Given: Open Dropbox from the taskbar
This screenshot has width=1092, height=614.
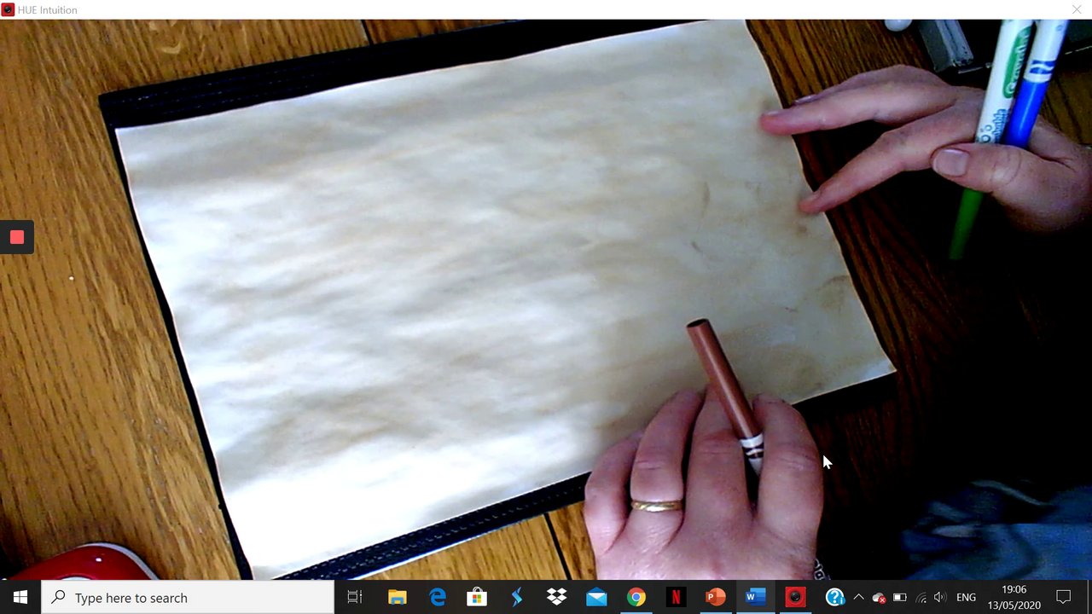Looking at the screenshot, I should tap(556, 597).
